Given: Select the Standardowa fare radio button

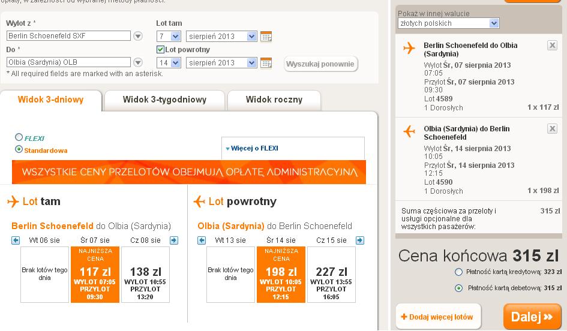Looking at the screenshot, I should point(19,149).
